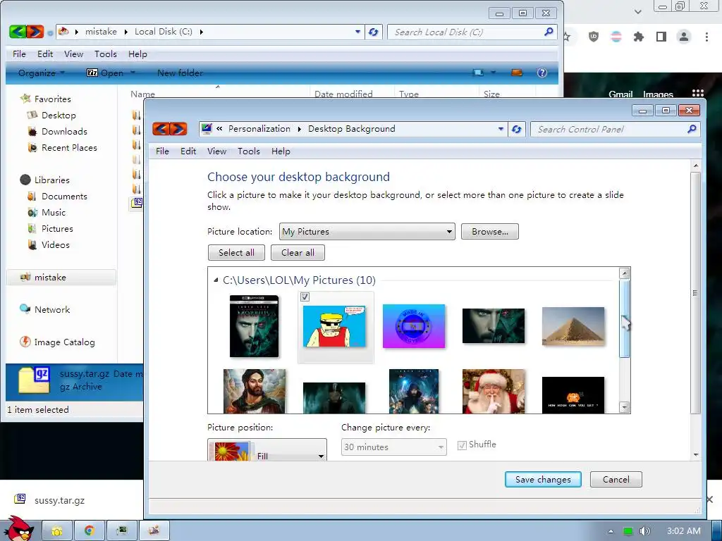Open View menu in Local Disk explorer window

[73, 54]
